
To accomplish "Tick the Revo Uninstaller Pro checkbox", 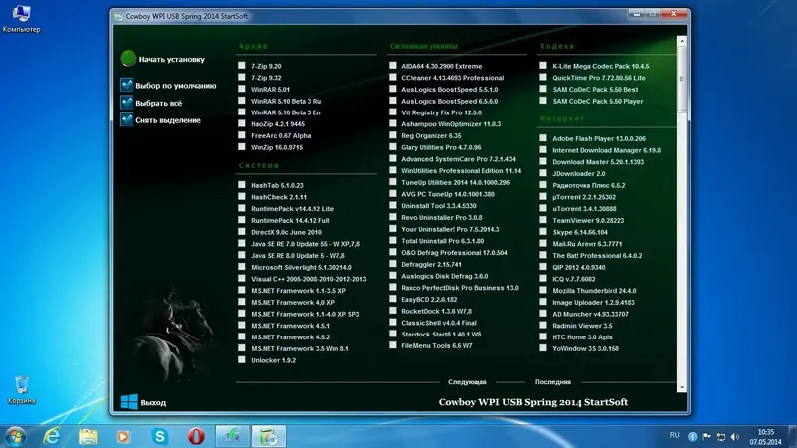I will [393, 217].
